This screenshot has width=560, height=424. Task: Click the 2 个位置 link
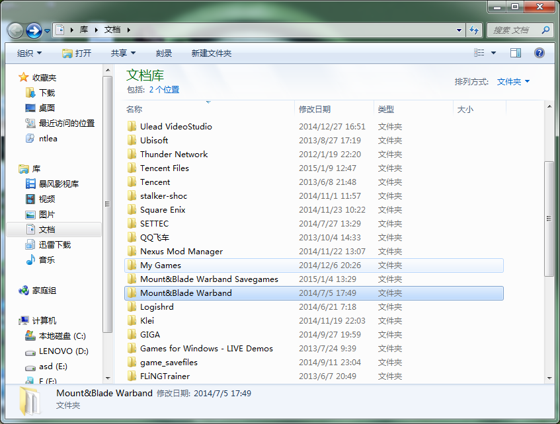point(164,90)
